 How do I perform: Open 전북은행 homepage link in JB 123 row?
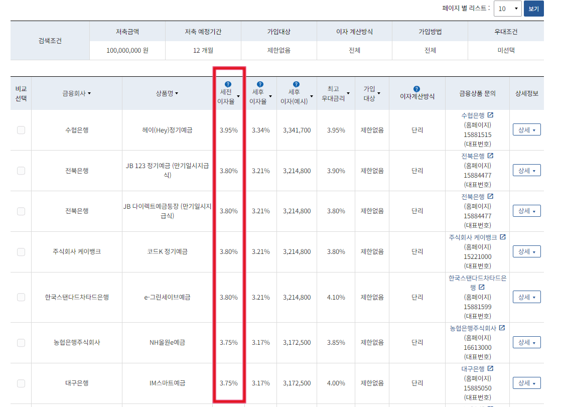pos(473,156)
